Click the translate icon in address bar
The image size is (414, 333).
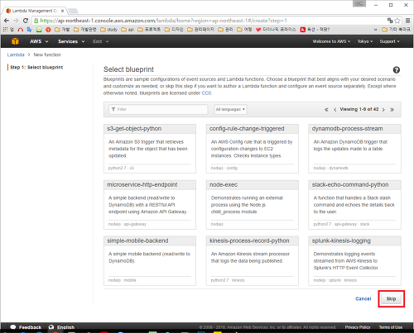[390, 21]
